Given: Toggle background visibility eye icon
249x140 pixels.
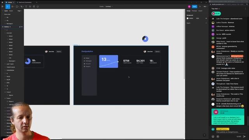Looking at the screenshot, I should coord(206,18).
